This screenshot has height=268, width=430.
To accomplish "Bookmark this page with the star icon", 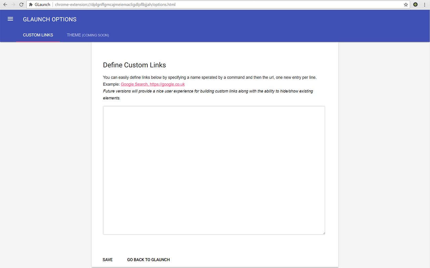I will 406,5.
